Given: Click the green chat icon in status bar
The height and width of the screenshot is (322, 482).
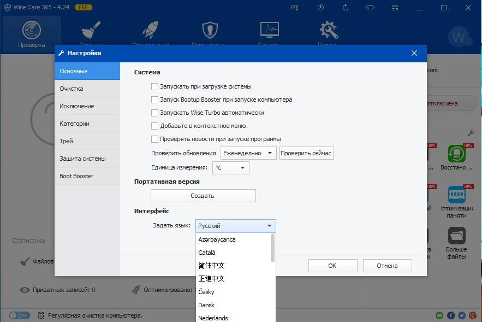Looking at the screenshot, I should click(439, 315).
